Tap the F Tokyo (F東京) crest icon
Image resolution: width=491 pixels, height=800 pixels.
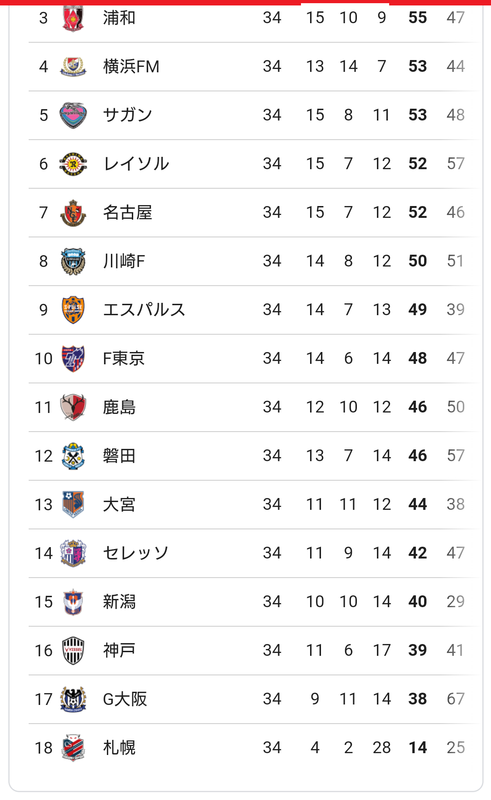[73, 358]
